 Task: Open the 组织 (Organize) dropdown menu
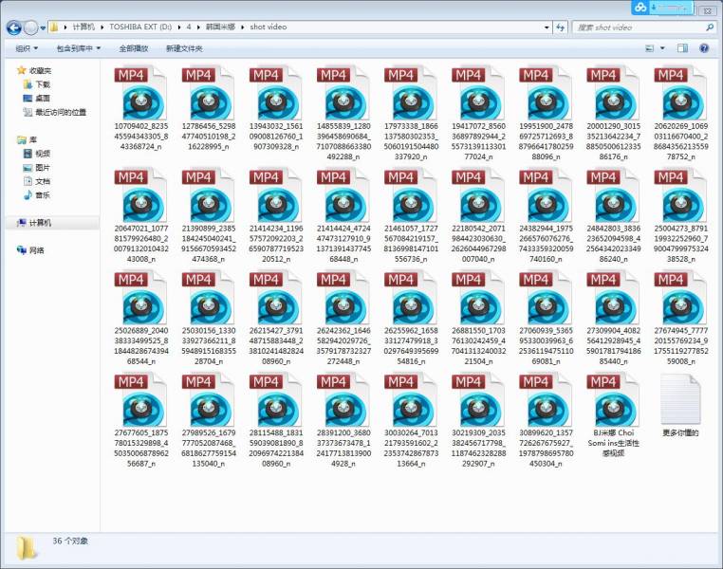[x=27, y=47]
